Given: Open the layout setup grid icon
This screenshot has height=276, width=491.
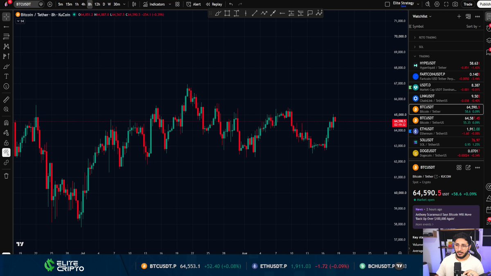Looking at the screenshot, I should [x=177, y=4].
